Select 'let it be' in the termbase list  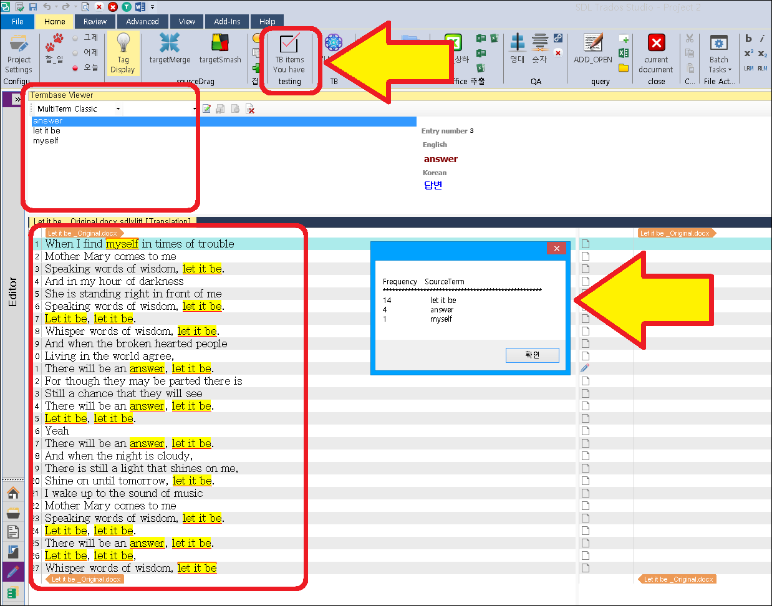(47, 131)
